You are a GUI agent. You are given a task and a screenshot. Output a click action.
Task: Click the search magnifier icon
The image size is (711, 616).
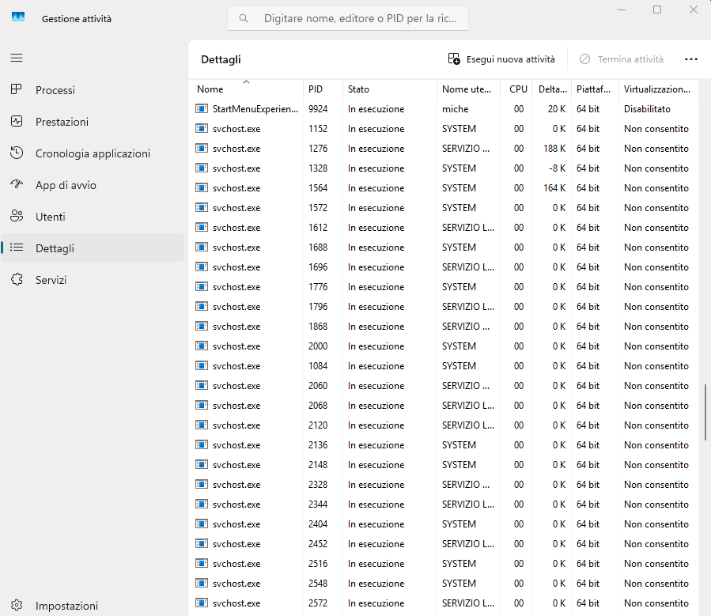click(x=244, y=18)
